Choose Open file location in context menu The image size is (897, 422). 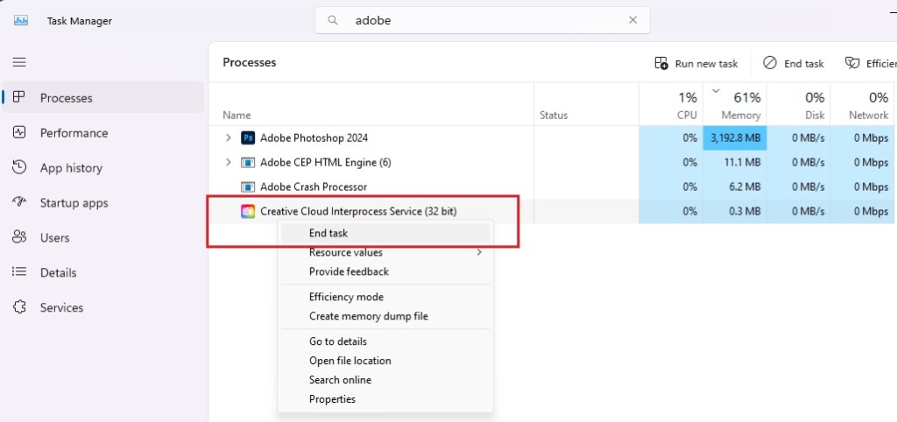[x=350, y=361]
